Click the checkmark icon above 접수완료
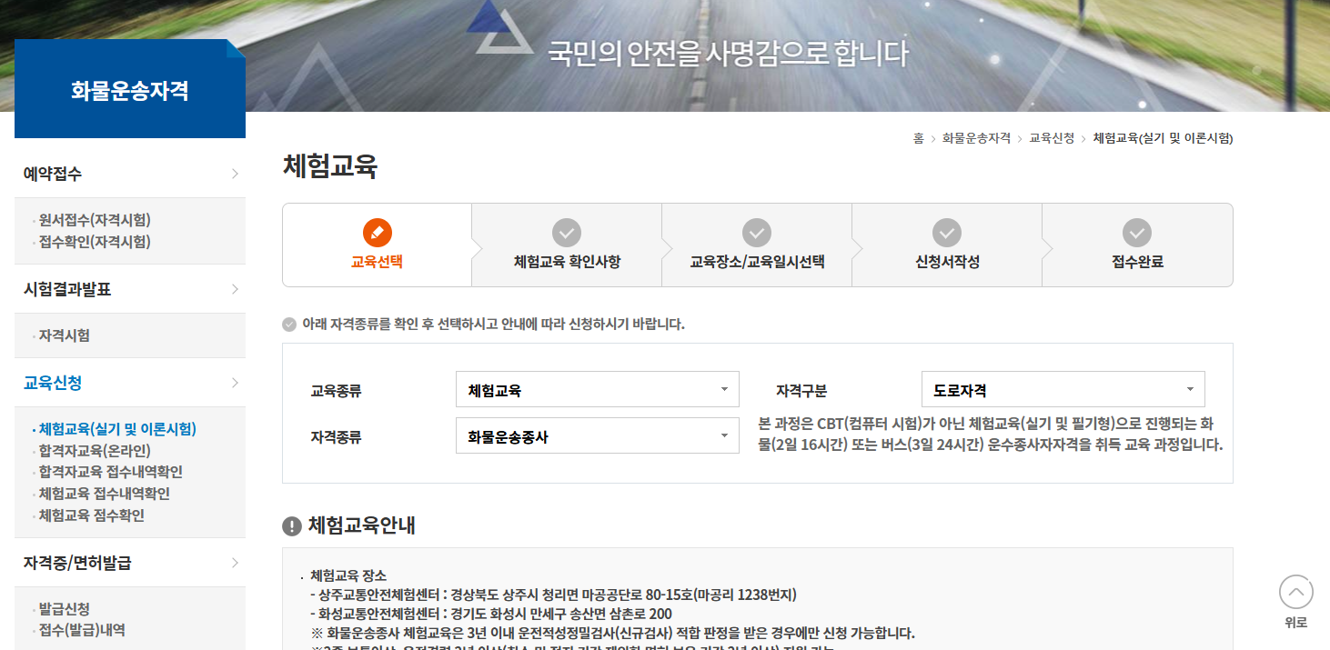 coord(1137,233)
